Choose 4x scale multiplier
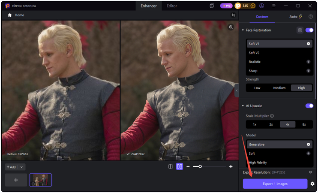This screenshot has height=193, width=318. [x=288, y=125]
